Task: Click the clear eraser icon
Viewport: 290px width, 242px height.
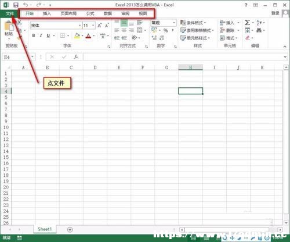Action: pos(248,38)
